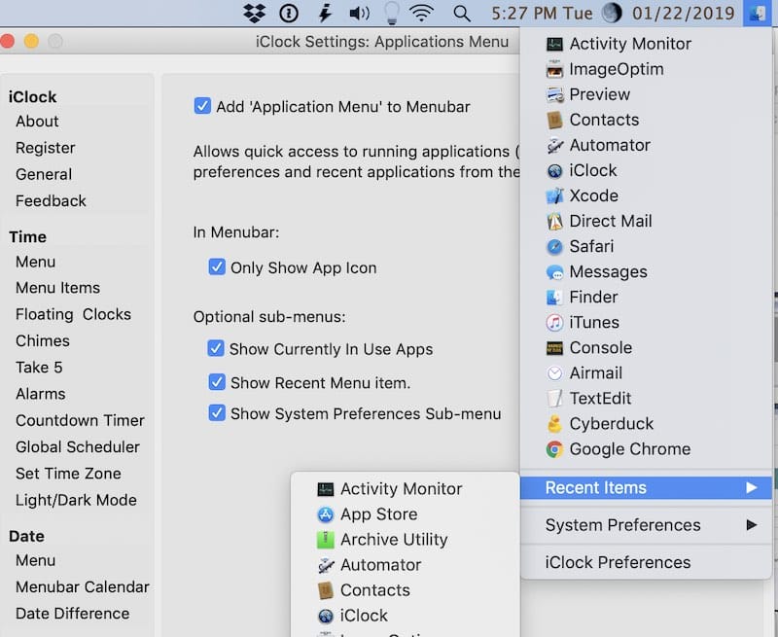The width and height of the screenshot is (778, 637).
Task: Click the Safari compass icon
Action: [554, 247]
